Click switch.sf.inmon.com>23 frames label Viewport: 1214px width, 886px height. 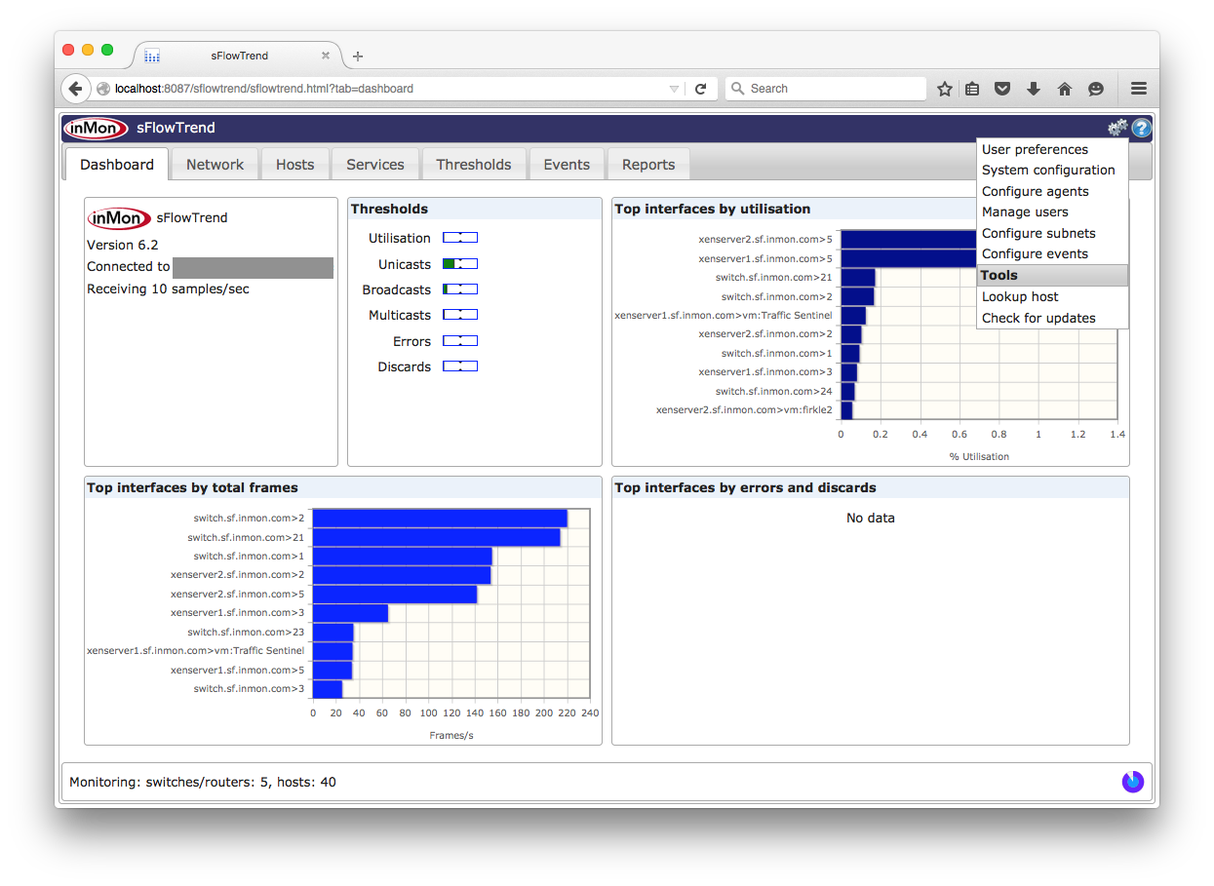click(246, 632)
